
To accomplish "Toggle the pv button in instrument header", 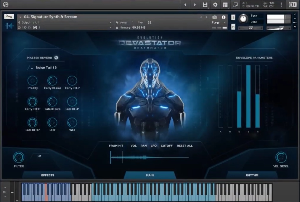I will pyautogui.click(x=295, y=27).
